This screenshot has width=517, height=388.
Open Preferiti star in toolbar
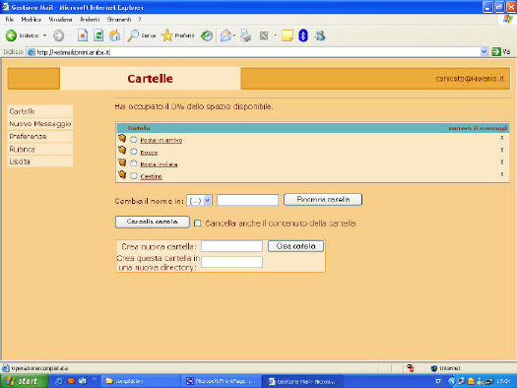pos(167,35)
